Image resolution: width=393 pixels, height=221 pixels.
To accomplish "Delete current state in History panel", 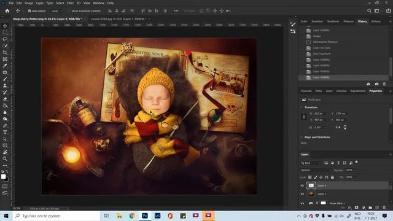I will [x=384, y=84].
